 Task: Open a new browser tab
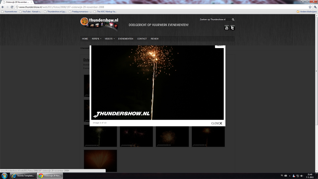click(36, 2)
